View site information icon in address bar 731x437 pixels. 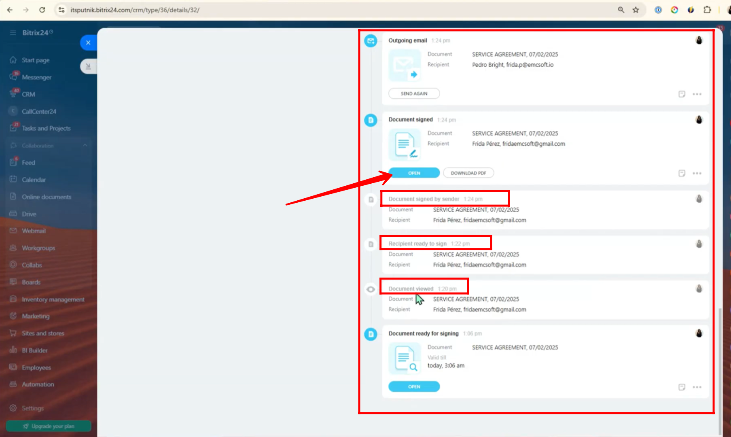(61, 10)
